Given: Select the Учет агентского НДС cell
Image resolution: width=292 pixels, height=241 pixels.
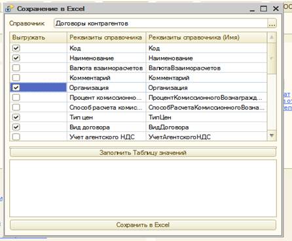Looking at the screenshot, I should 106,137.
